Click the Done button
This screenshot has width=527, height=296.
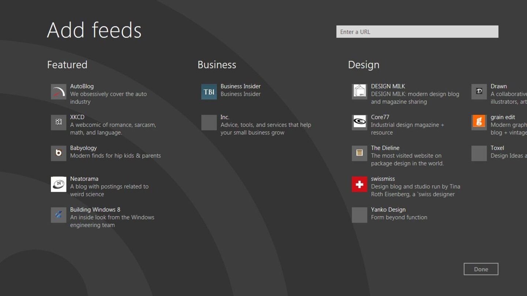pyautogui.click(x=481, y=269)
